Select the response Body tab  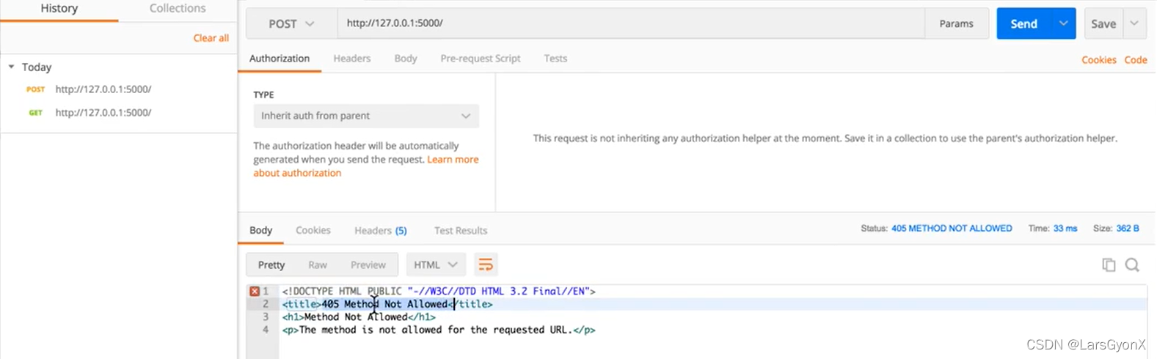[x=260, y=230]
